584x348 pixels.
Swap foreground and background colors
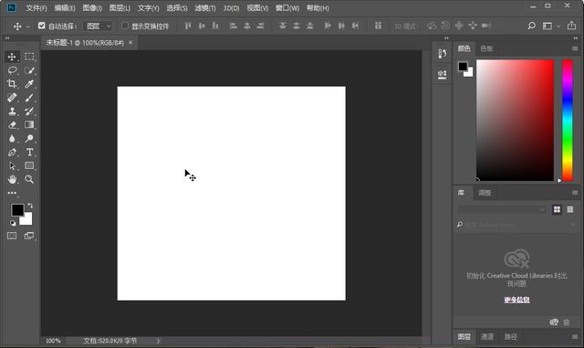30,206
